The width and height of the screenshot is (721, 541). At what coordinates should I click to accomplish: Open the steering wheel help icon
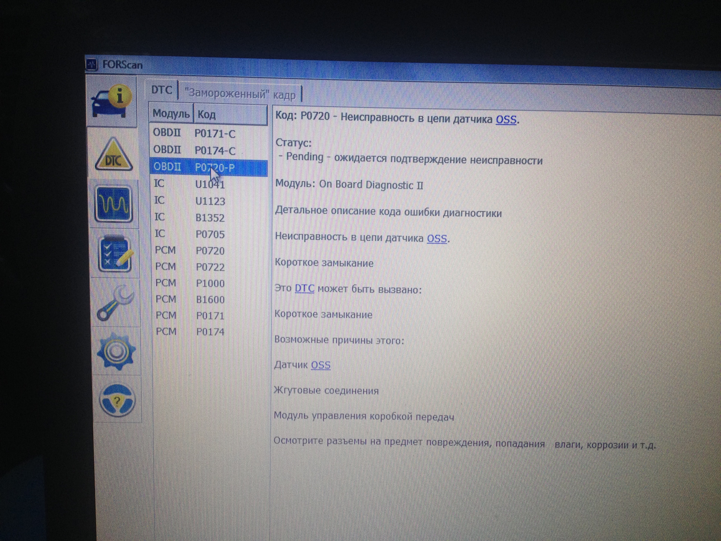click(117, 400)
